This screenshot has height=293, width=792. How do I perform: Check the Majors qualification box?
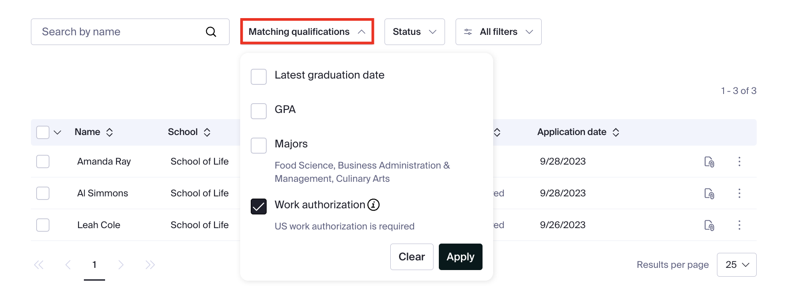[259, 146]
